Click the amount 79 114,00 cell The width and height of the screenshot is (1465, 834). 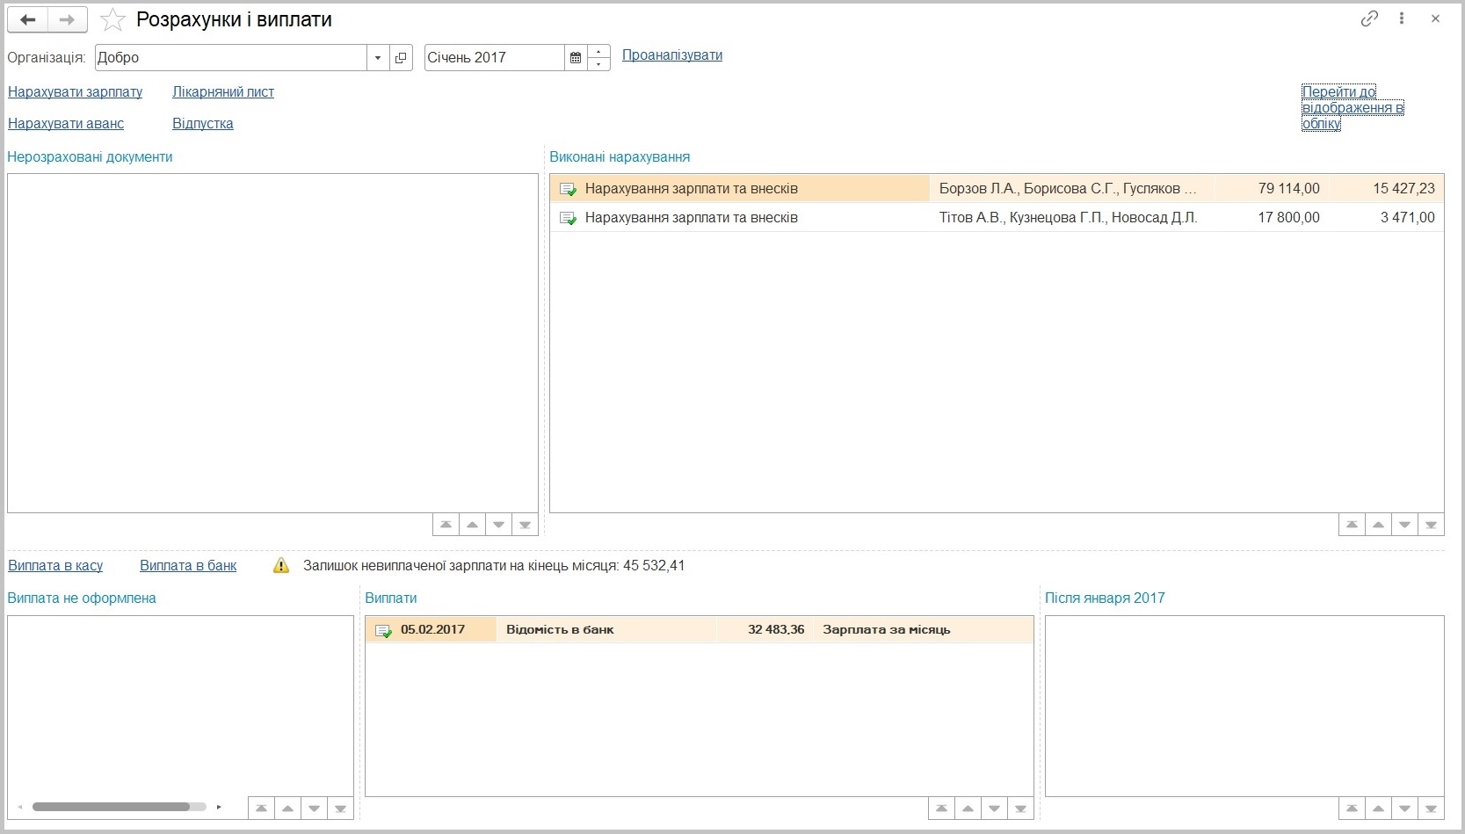pos(1272,188)
